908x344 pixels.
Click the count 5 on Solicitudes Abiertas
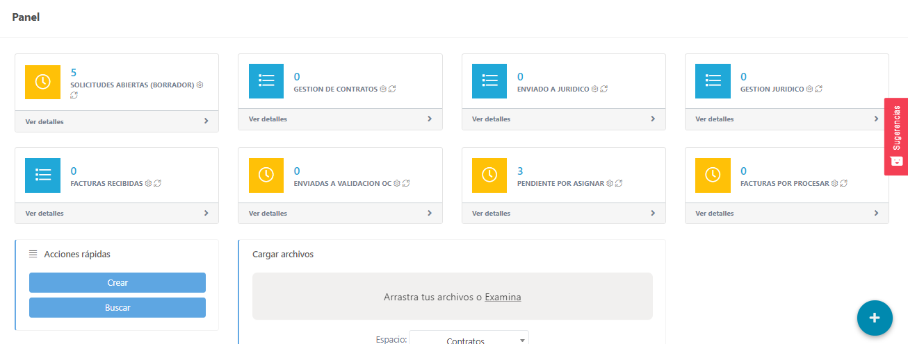tap(74, 72)
